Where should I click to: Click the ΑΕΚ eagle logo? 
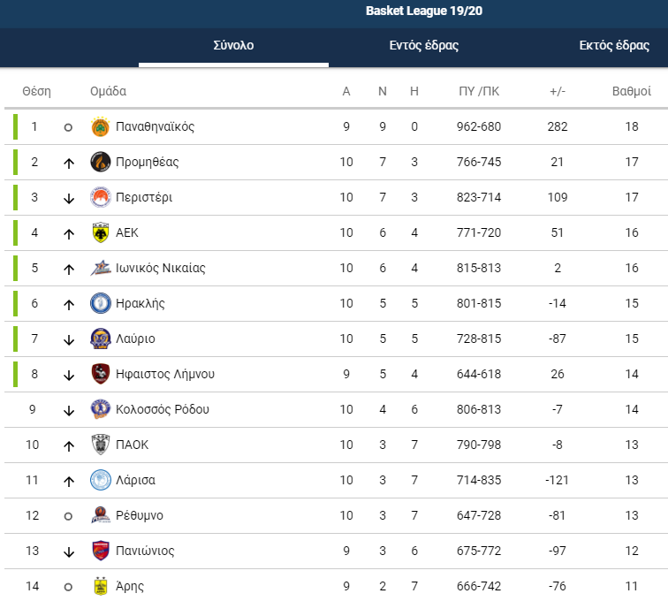point(101,232)
